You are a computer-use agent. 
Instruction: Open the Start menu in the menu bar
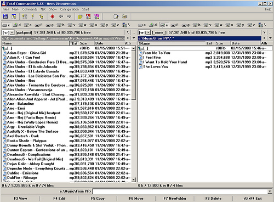85,9
